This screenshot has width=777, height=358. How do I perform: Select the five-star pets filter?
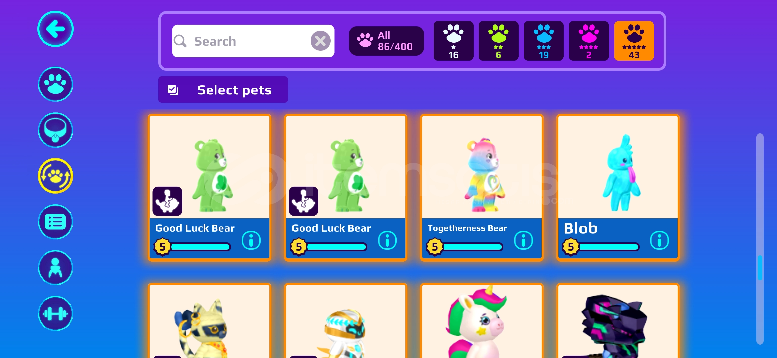click(x=634, y=41)
